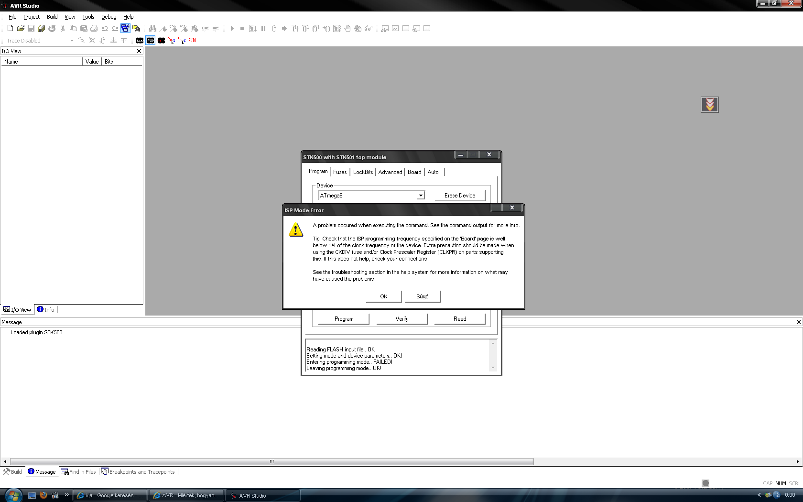Close the Message output panel
The width and height of the screenshot is (803, 502).
click(798, 322)
